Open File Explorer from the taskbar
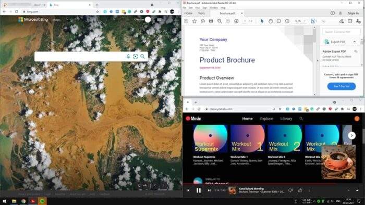This screenshot has width=365, height=205. [14, 201]
